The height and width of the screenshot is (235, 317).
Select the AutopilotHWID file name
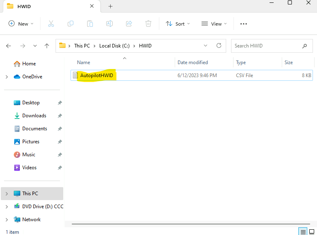point(96,75)
